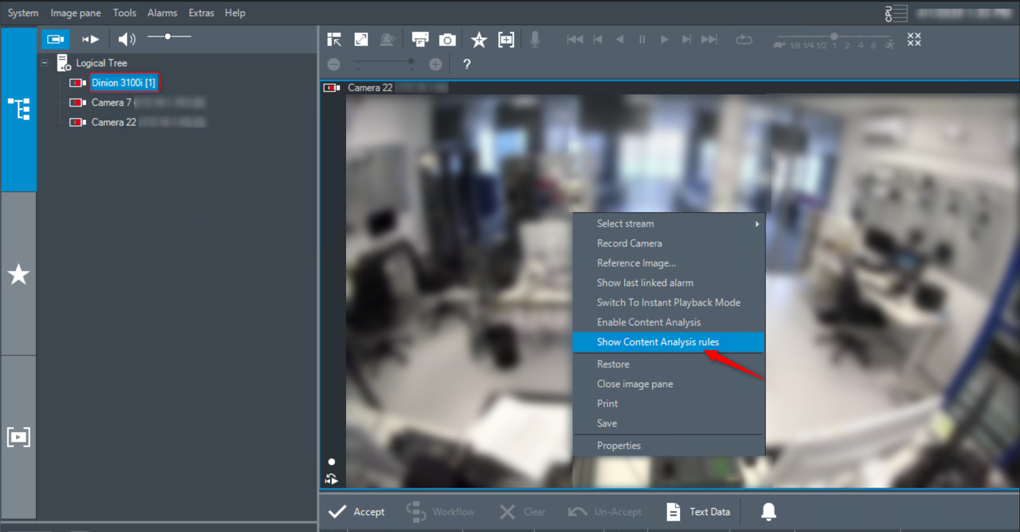Open the Logical Tree sidebar tab icon
Viewport: 1020px width, 532px height.
(19, 109)
